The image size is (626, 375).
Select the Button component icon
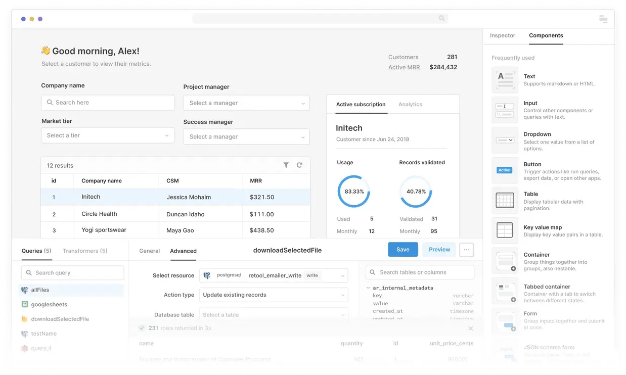(x=505, y=170)
